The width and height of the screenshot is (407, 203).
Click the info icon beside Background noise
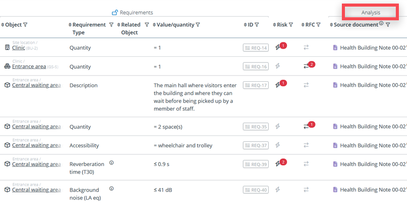pos(111,188)
